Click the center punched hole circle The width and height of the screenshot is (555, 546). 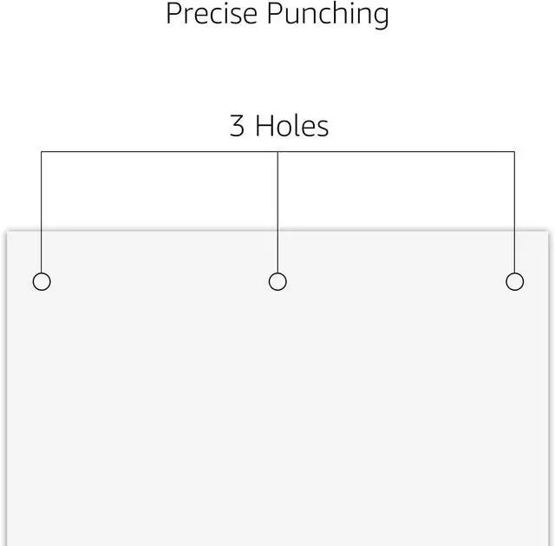point(277,281)
